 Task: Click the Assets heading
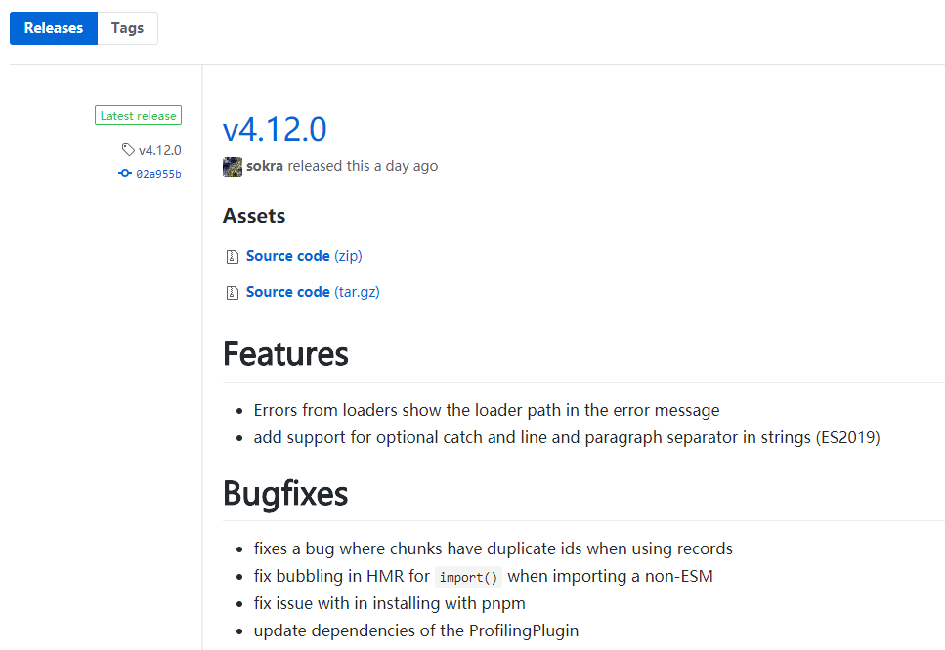tap(254, 216)
